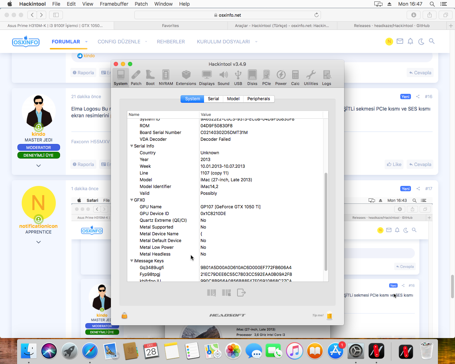Collapse the GFX0 disclosure triangle

(x=132, y=200)
